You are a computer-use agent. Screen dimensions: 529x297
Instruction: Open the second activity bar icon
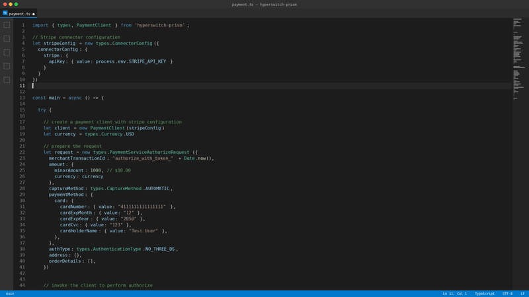(7, 39)
